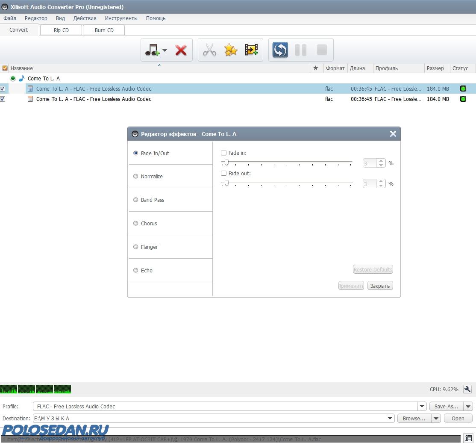The width and height of the screenshot is (476, 443).
Task: Click the Fade in slider track
Action: [x=286, y=163]
